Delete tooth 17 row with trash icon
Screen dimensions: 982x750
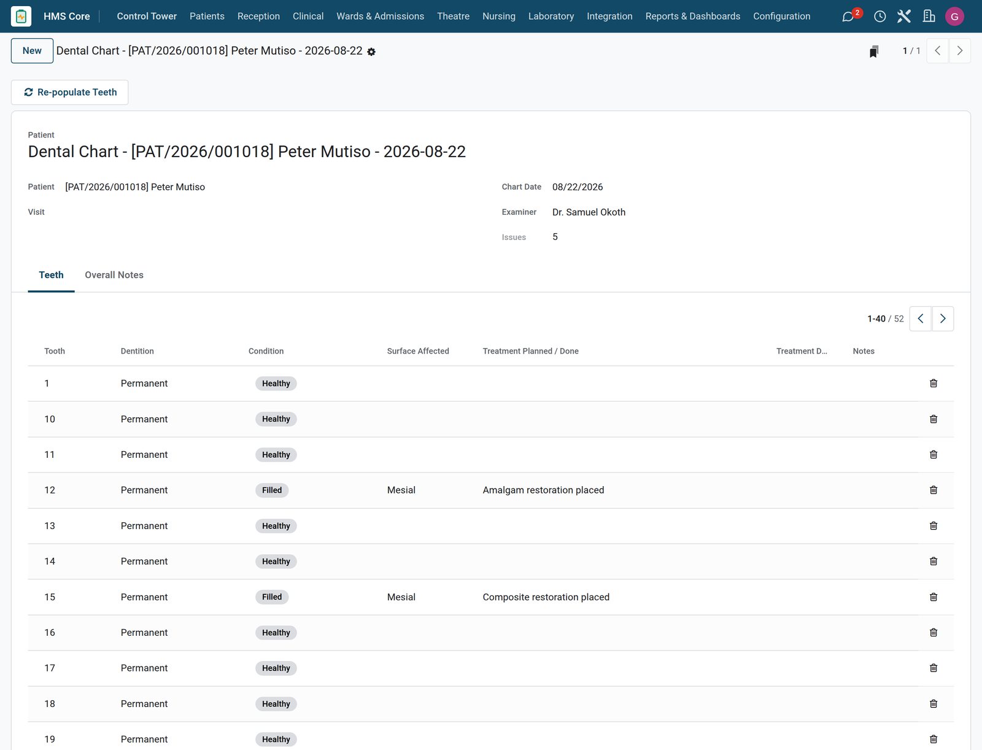pyautogui.click(x=934, y=668)
